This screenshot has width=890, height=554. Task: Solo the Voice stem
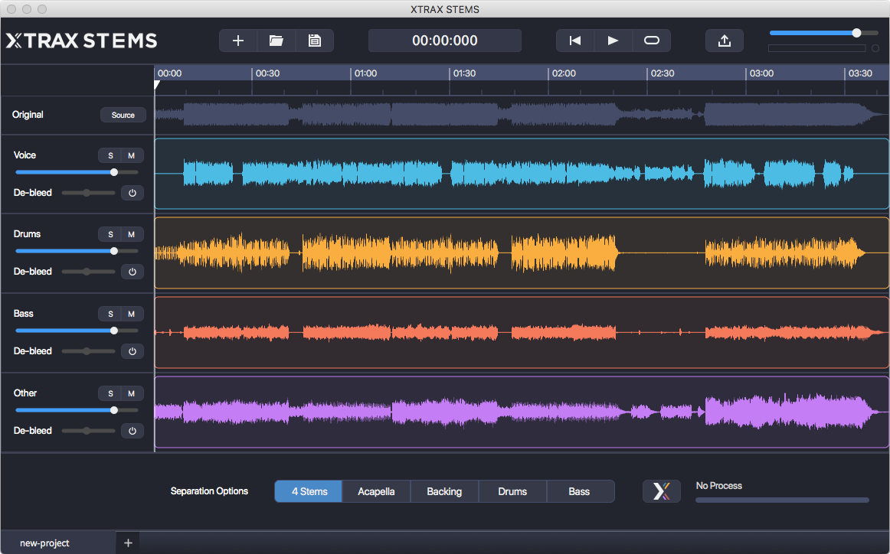pyautogui.click(x=110, y=155)
